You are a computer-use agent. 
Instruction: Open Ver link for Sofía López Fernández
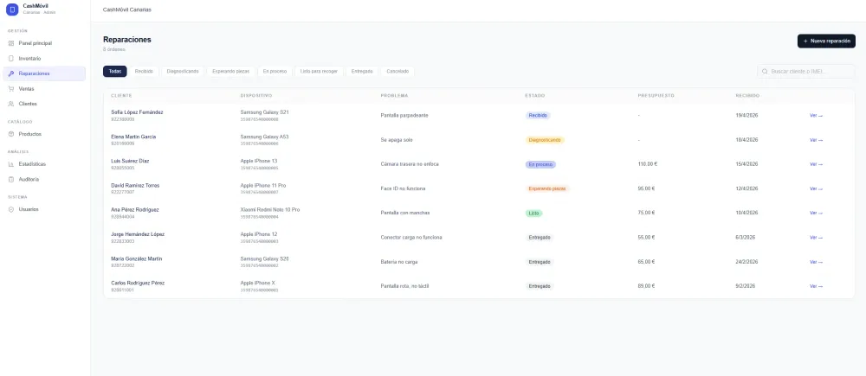click(x=816, y=115)
